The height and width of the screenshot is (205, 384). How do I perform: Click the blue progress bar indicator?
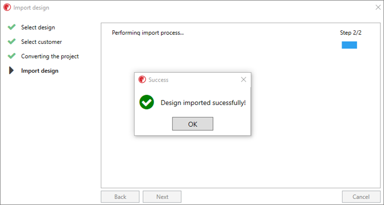coord(349,45)
